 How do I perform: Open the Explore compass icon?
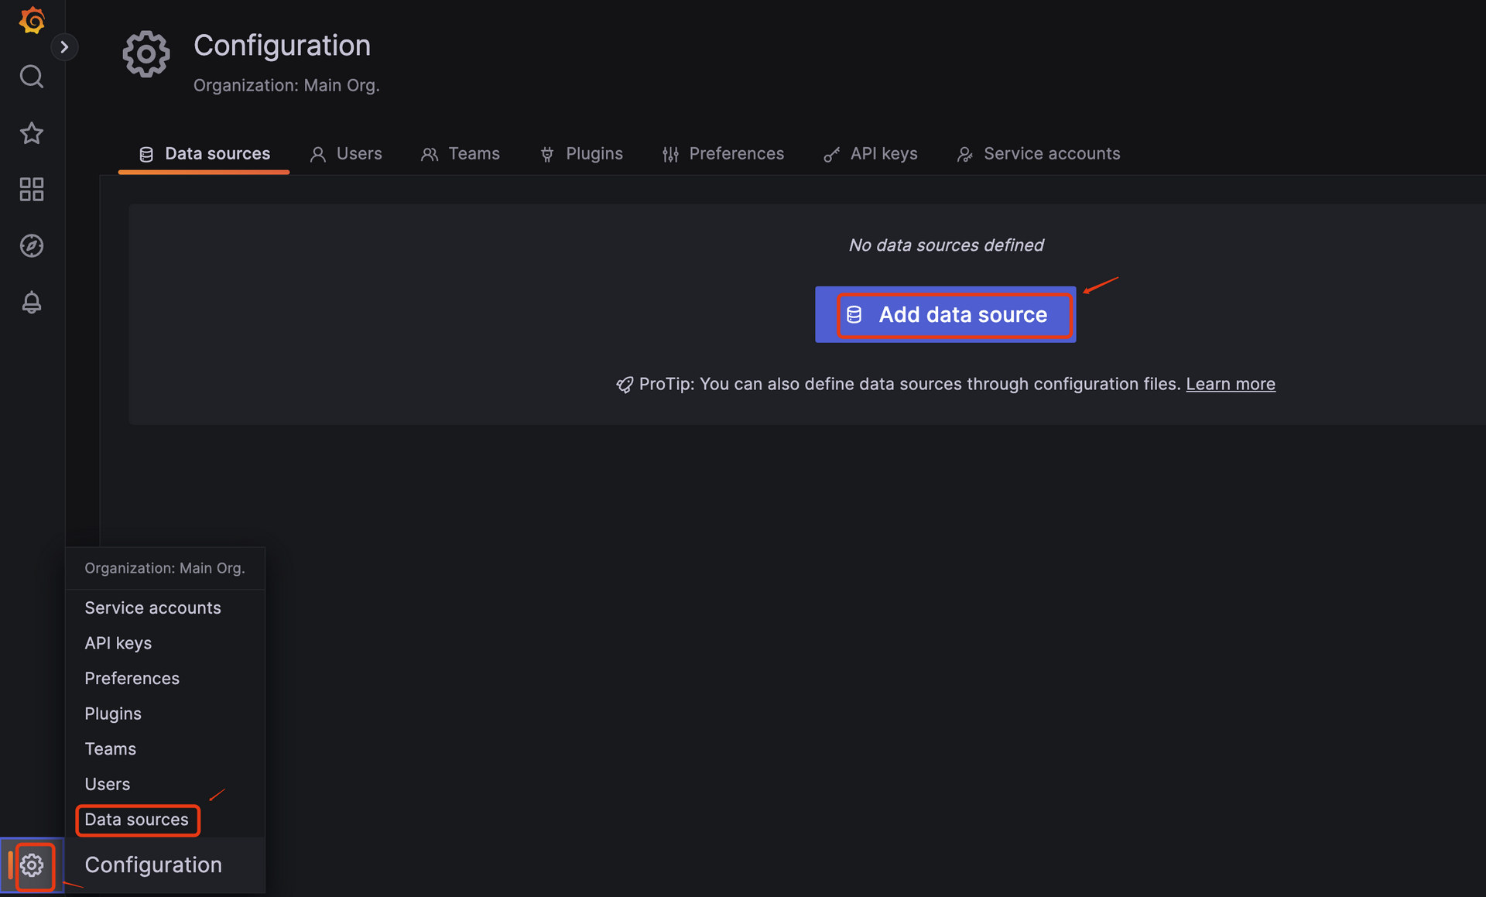[x=32, y=246]
